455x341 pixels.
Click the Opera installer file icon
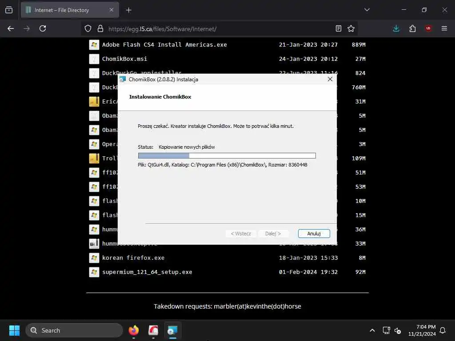click(94, 144)
